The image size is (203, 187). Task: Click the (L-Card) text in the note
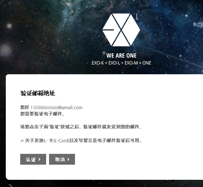61,141
